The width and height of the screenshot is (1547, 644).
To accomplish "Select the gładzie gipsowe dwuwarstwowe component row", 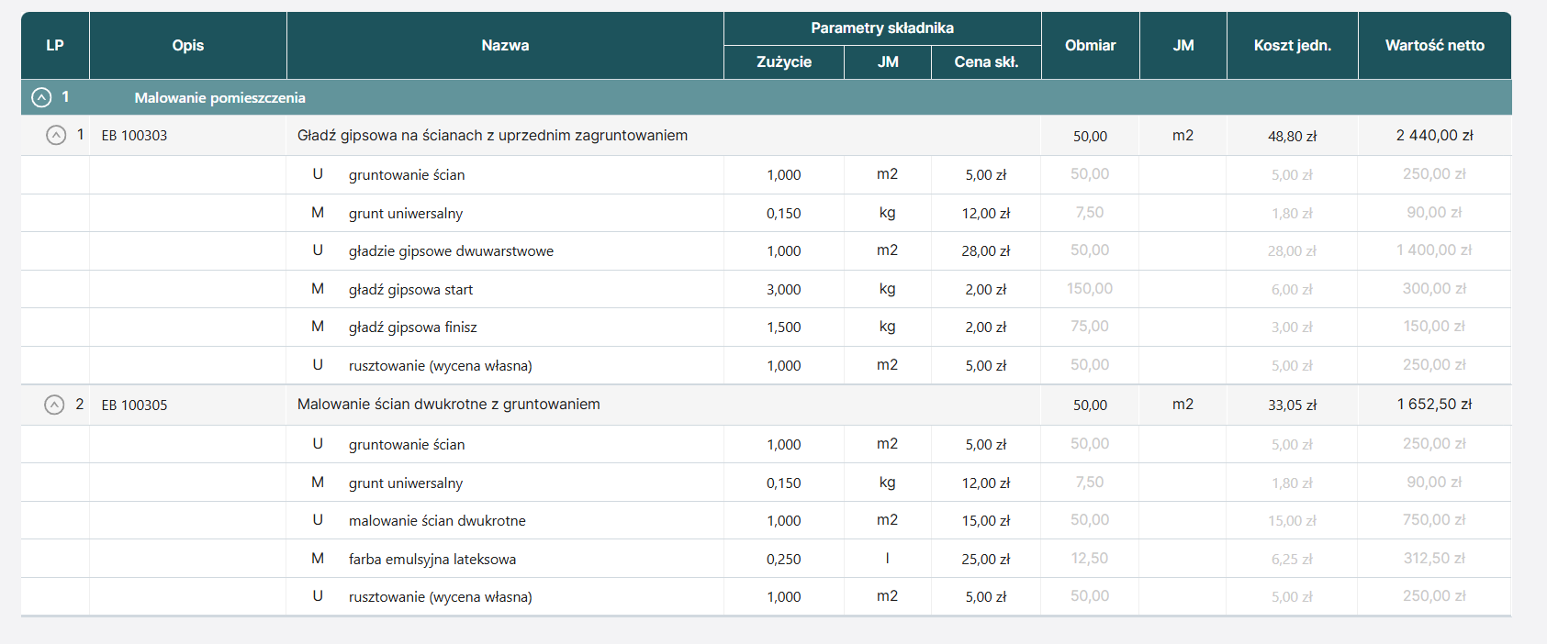I will tap(451, 251).
